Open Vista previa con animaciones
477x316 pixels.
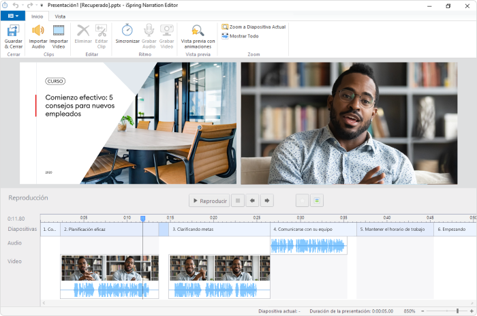click(x=198, y=37)
